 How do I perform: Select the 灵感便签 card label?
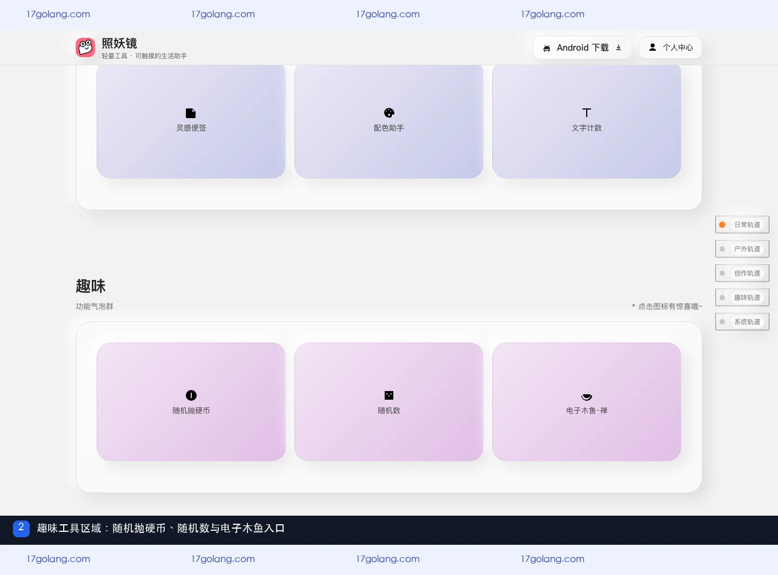(191, 128)
